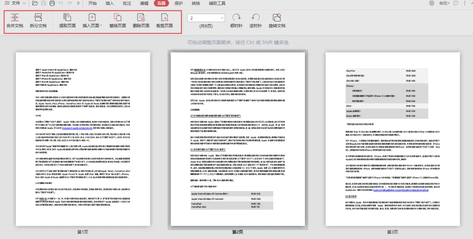This screenshot has height=239, width=473.
Task: Select the highlighted 页面 tab
Action: coord(161,4)
